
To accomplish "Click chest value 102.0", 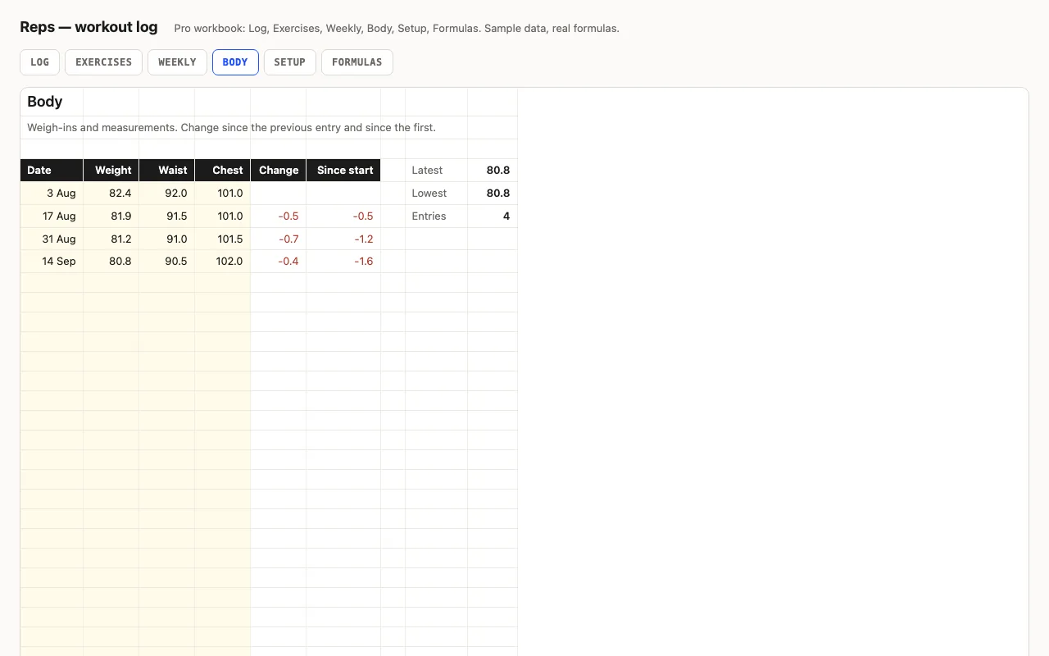I will coord(223,262).
